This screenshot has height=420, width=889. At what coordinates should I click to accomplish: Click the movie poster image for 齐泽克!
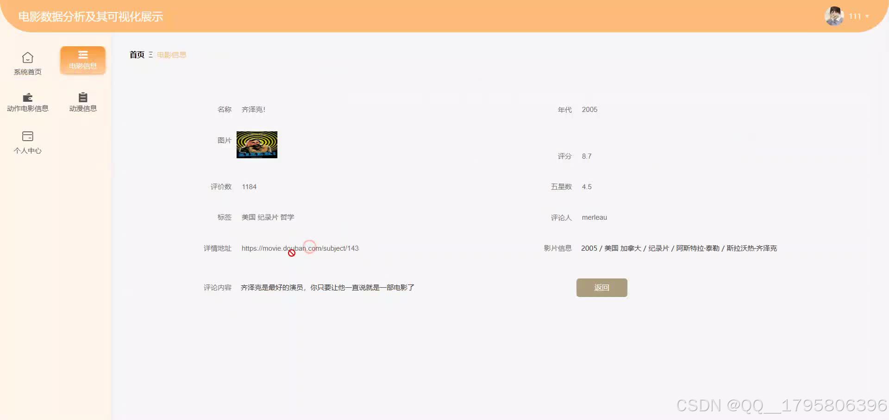[257, 144]
